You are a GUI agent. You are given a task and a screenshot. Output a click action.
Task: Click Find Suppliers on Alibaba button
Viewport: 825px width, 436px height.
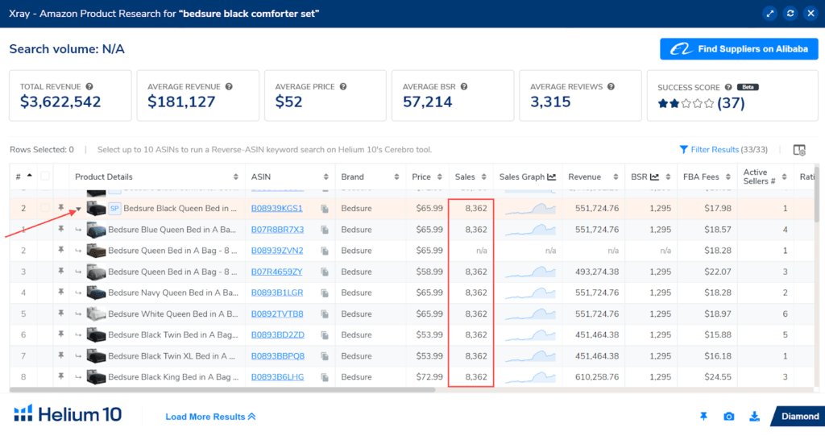(x=739, y=49)
